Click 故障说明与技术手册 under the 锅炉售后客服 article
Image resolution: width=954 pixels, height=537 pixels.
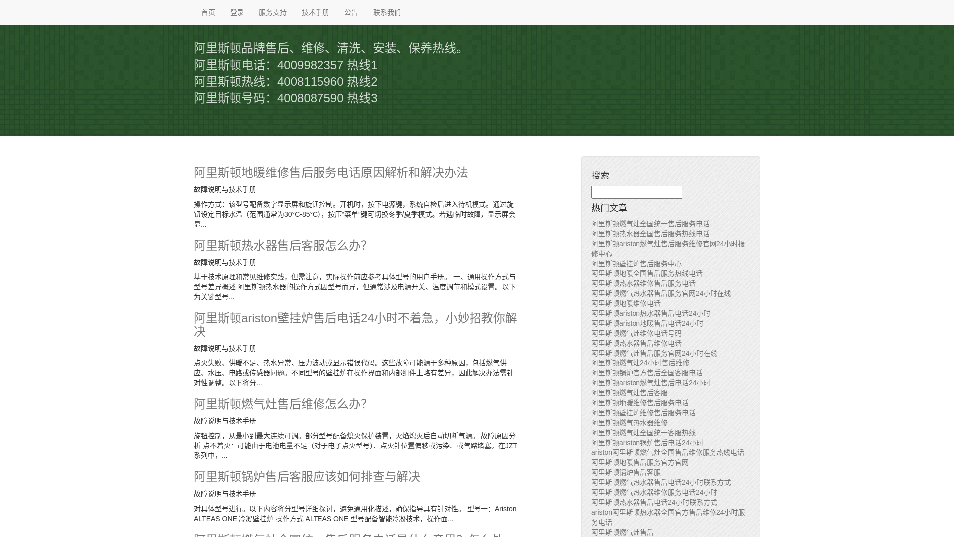(x=225, y=494)
